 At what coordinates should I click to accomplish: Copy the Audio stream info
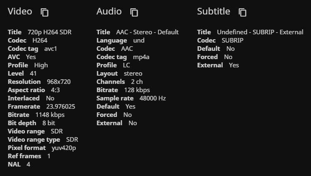click(x=134, y=12)
